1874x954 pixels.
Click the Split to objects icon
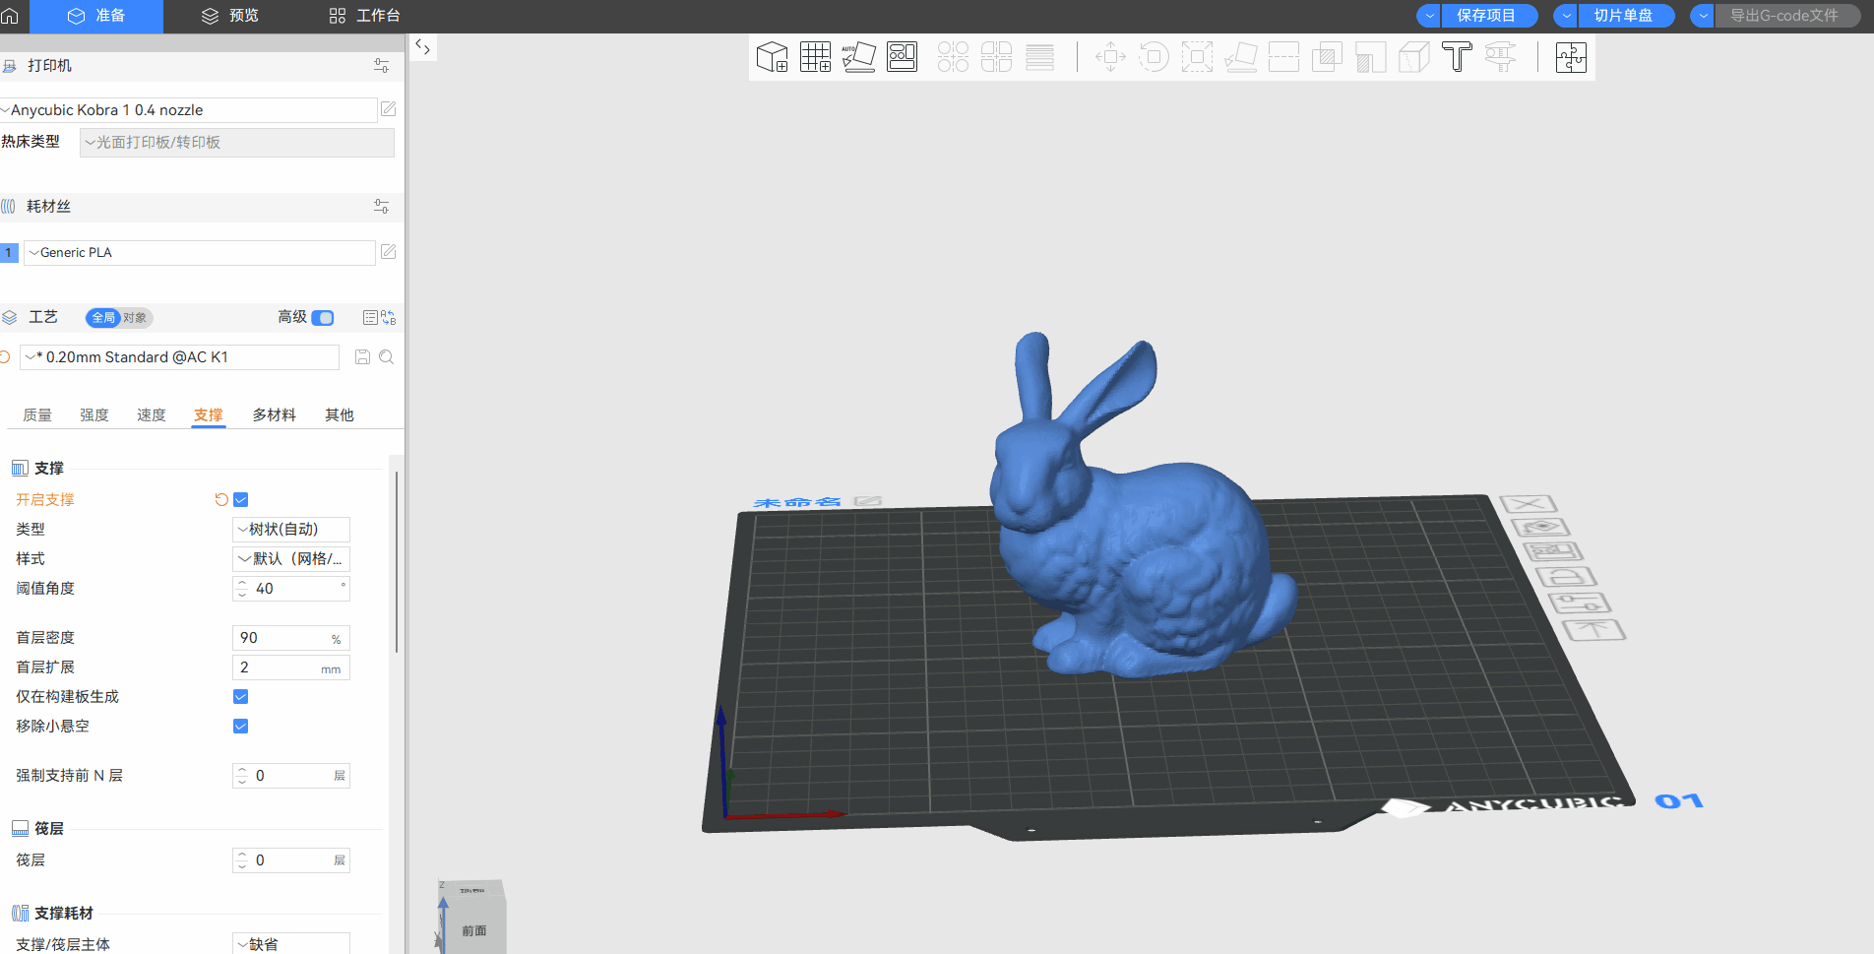click(x=953, y=57)
